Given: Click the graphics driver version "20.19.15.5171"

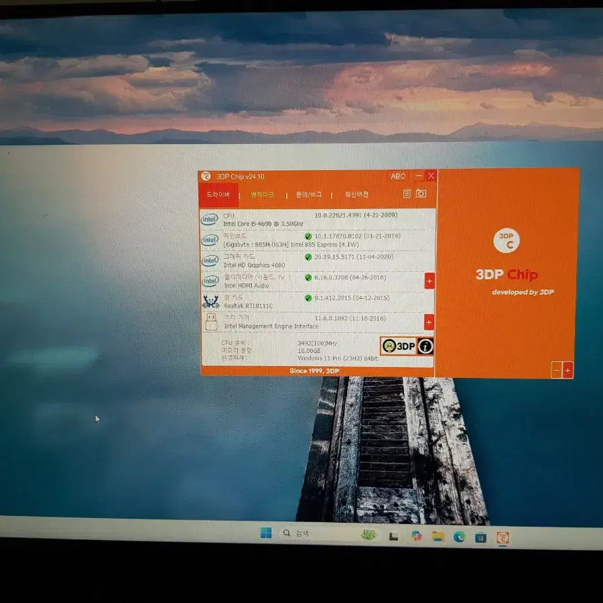Looking at the screenshot, I should [334, 257].
